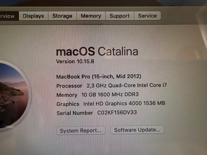207x155 pixels.
Task: Select the MacBook Pro (15-inch, Mid 2012) text
Action: click(x=99, y=77)
